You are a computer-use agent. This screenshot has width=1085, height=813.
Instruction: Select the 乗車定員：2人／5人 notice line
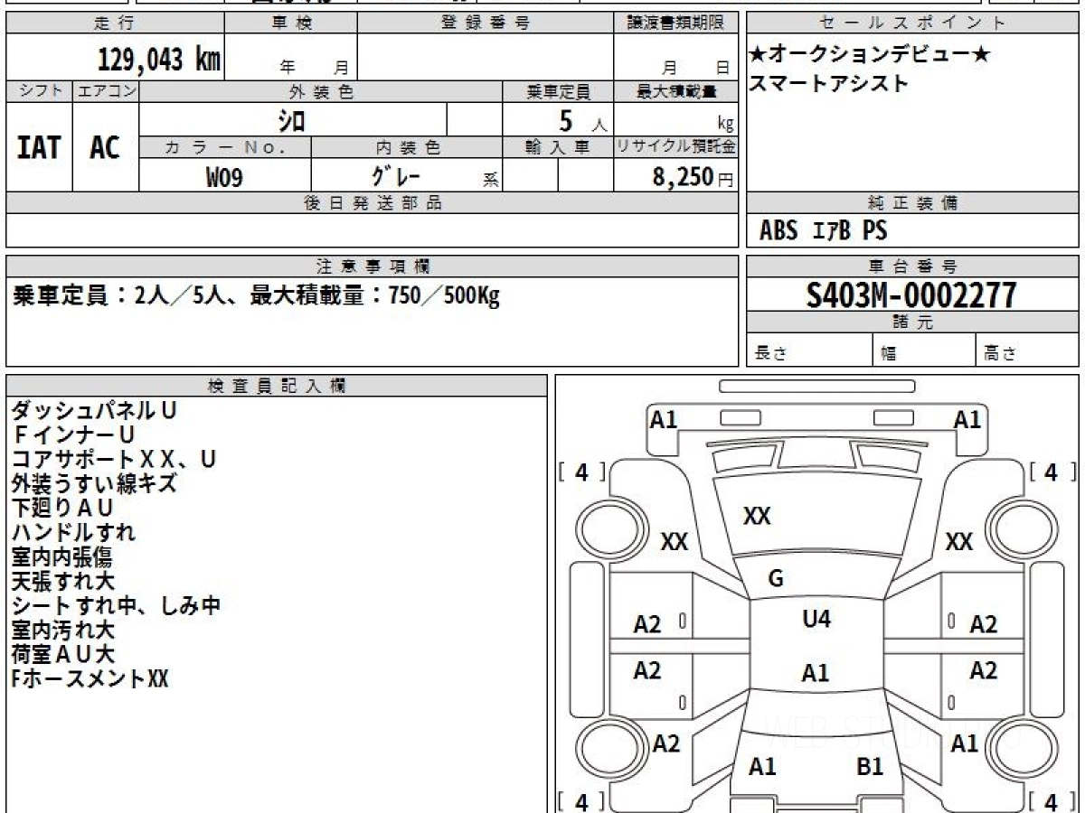[x=256, y=296]
